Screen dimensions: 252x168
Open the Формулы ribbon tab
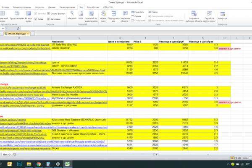click(x=39, y=7)
